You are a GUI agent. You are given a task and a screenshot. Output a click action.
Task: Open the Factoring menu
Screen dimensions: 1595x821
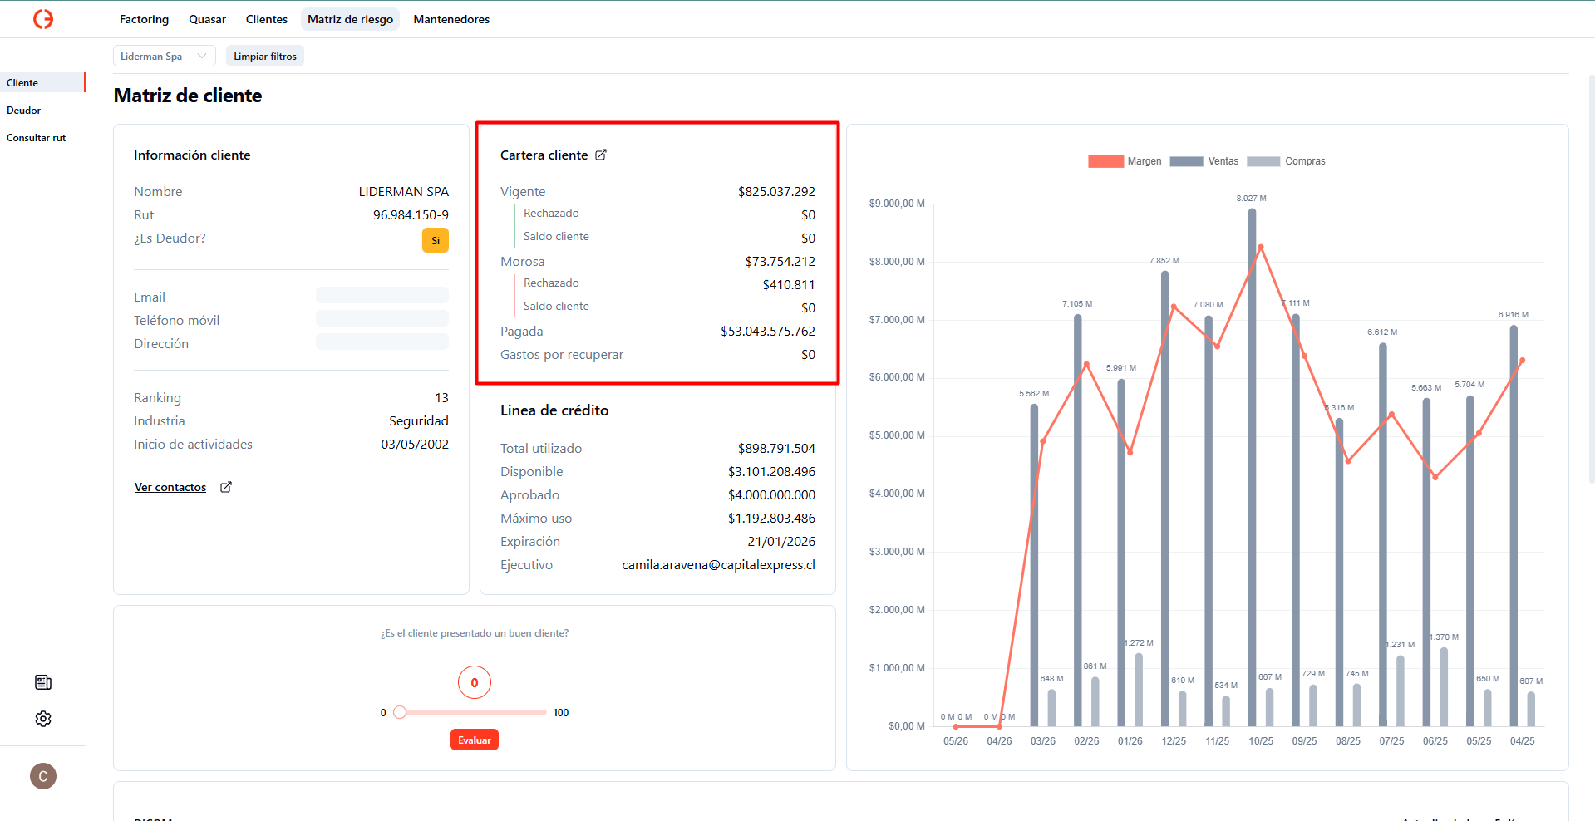click(x=144, y=19)
